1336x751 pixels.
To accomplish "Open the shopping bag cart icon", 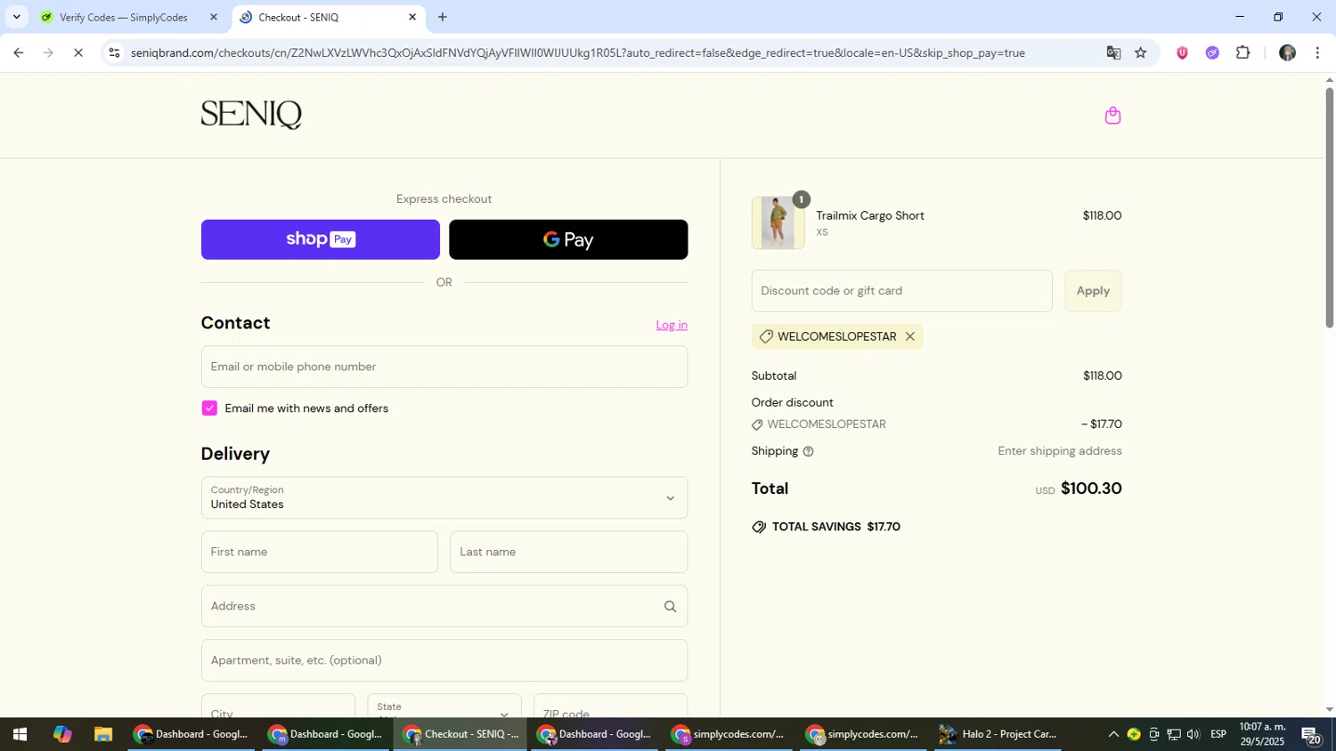I will tap(1112, 115).
